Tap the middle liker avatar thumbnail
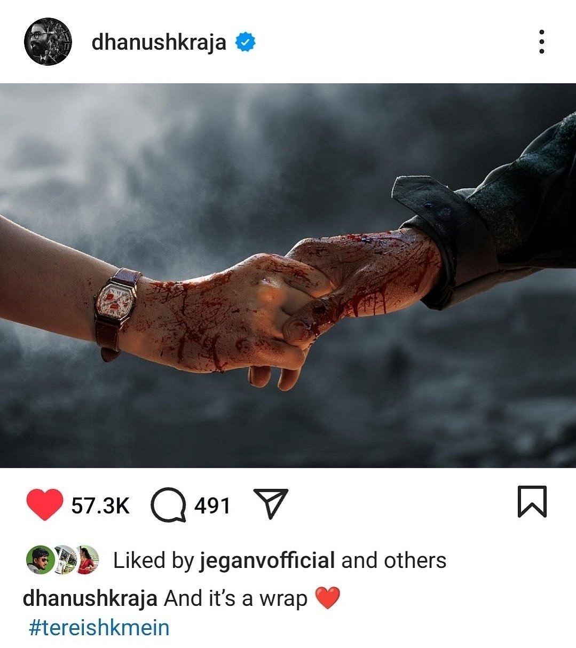This screenshot has width=576, height=648. (x=65, y=560)
